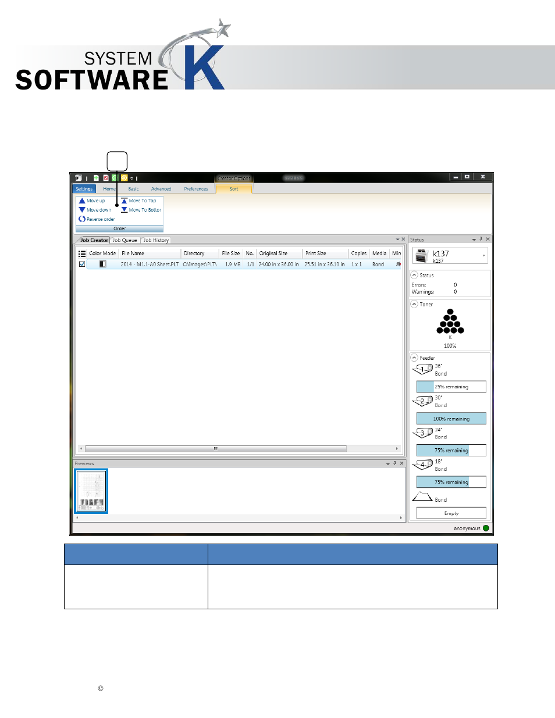This screenshot has width=555, height=718.
Task: Click the roll 4 feeder icon (18" Bond)
Action: pyautogui.click(x=423, y=465)
